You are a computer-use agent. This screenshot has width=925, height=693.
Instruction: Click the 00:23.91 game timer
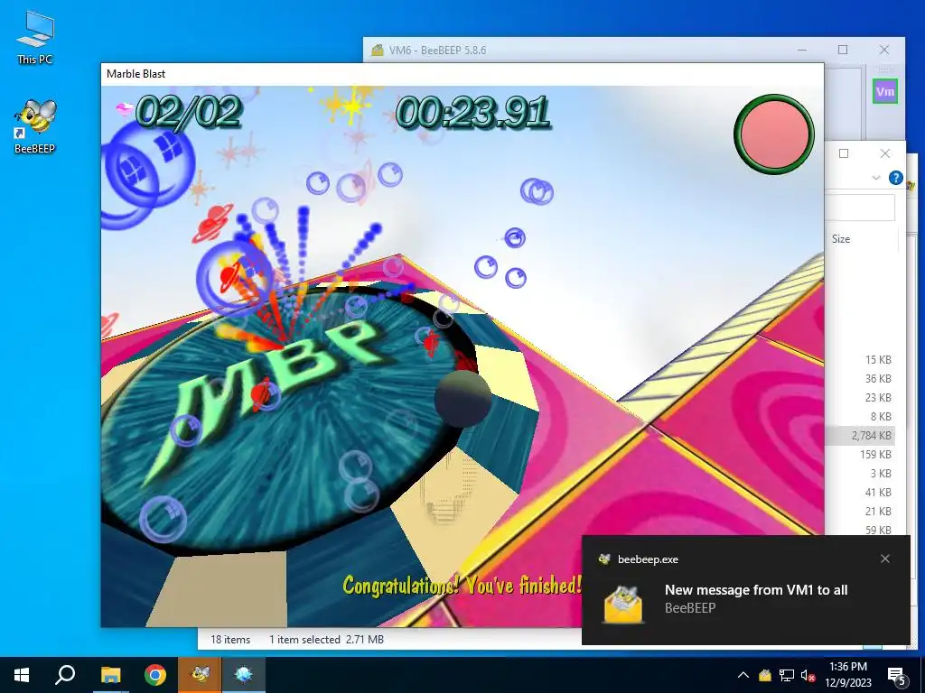point(472,112)
